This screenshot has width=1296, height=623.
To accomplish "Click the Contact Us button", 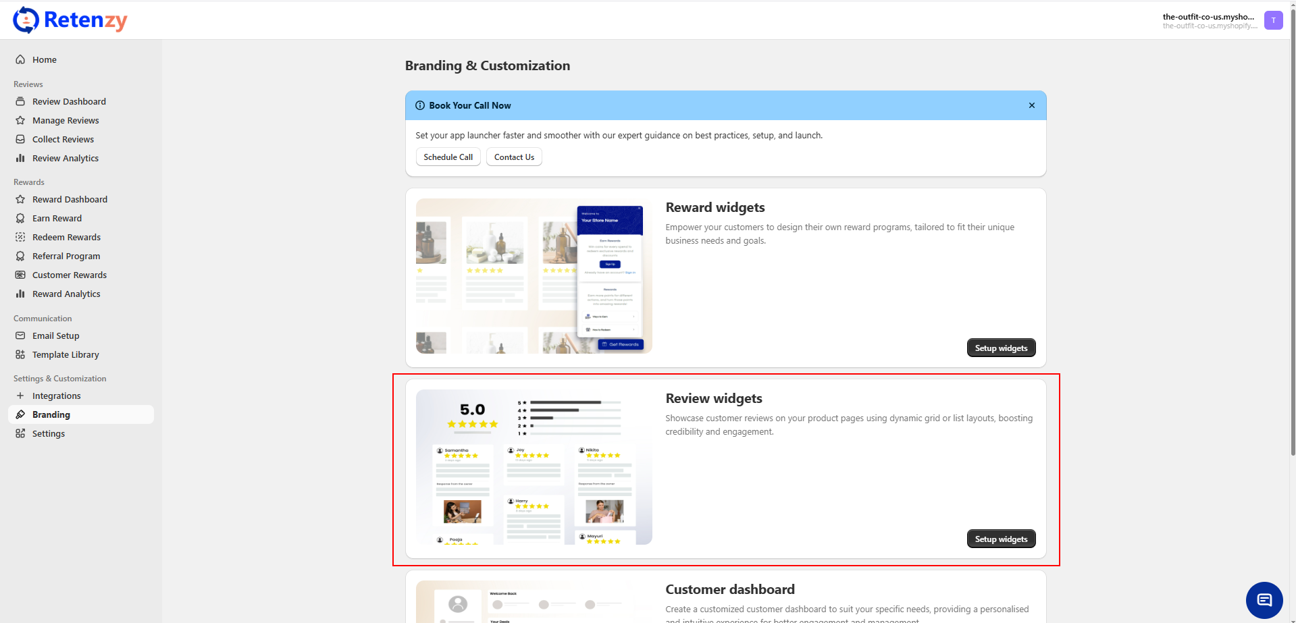I will (x=514, y=157).
